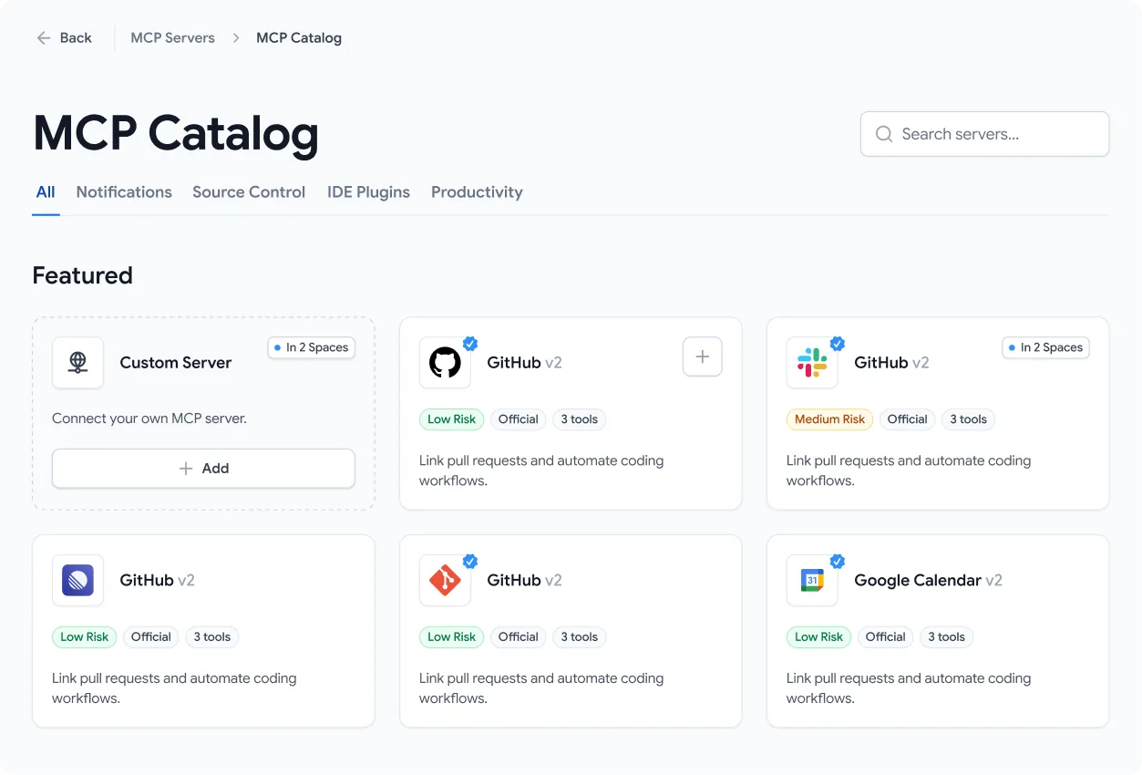Click the red Git logo icon
The image size is (1142, 775).
click(445, 581)
